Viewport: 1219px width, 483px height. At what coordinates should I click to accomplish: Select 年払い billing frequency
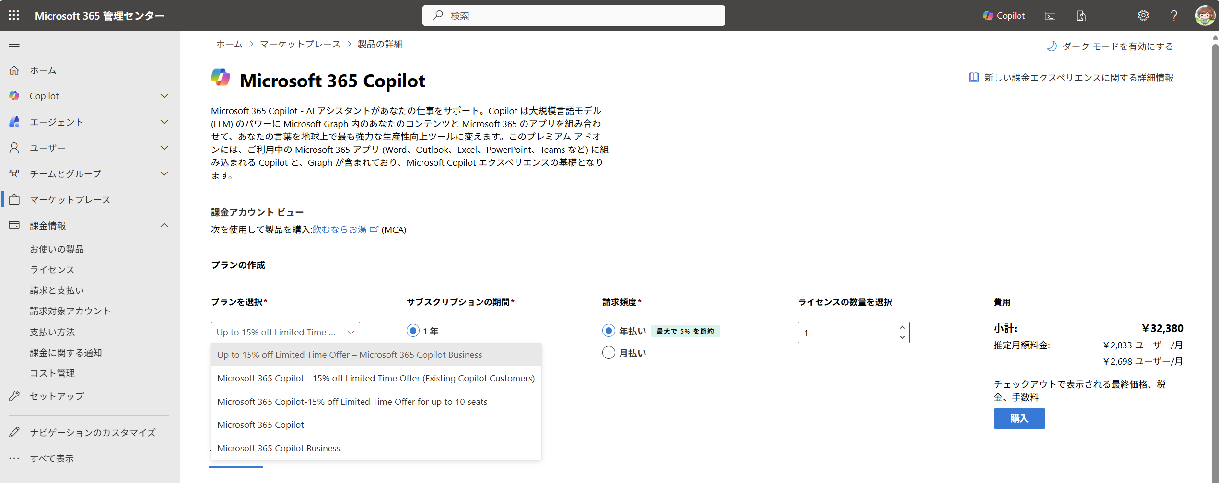click(x=609, y=331)
